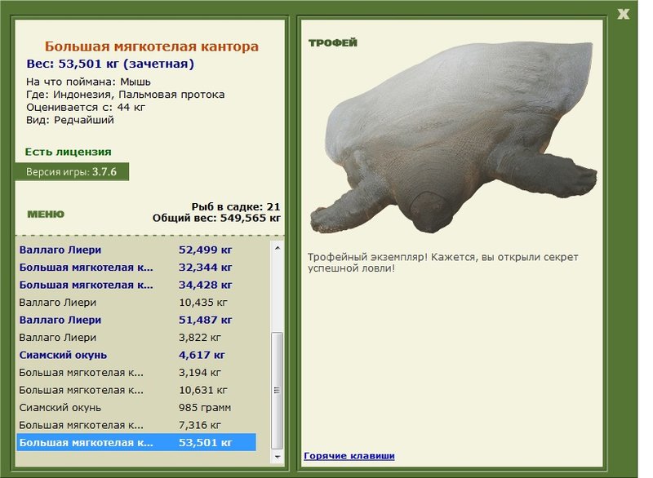Open the Горячие клавиши link
Image resolution: width=653 pixels, height=478 pixels.
pyautogui.click(x=349, y=456)
